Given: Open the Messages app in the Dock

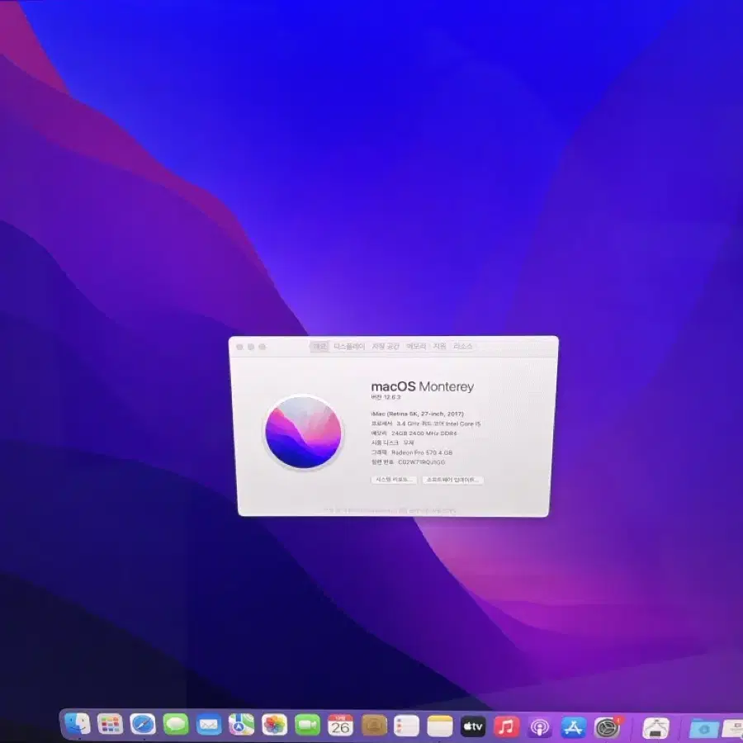Looking at the screenshot, I should [176, 725].
